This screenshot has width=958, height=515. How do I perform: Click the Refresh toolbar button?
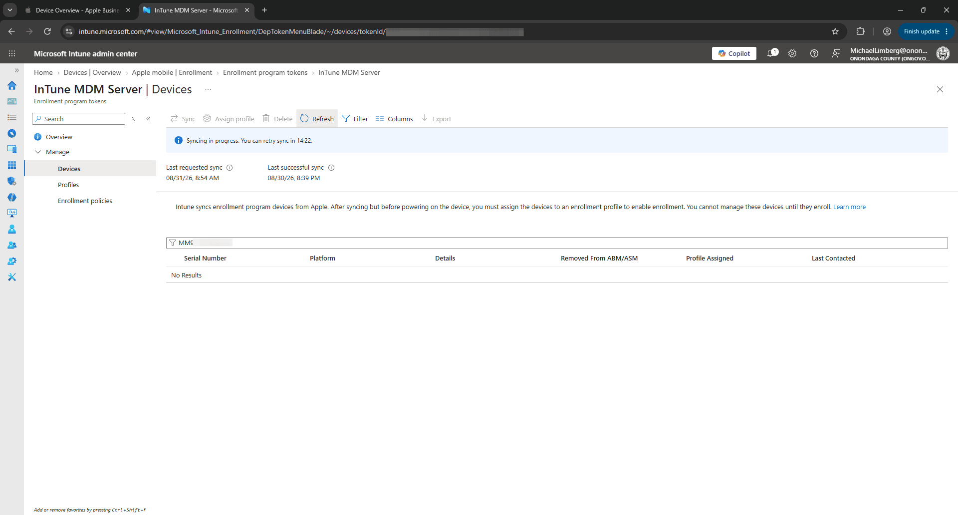pyautogui.click(x=317, y=119)
